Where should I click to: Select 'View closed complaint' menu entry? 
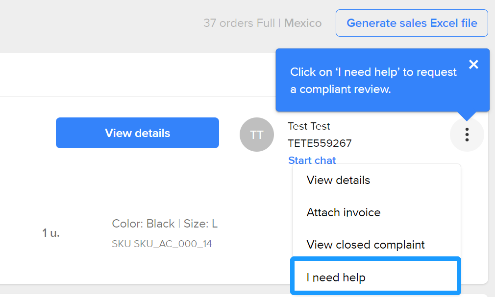pos(366,245)
